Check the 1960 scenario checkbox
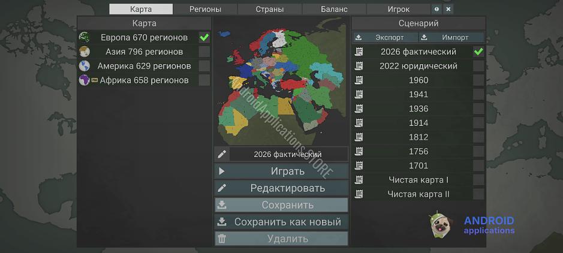 point(478,80)
